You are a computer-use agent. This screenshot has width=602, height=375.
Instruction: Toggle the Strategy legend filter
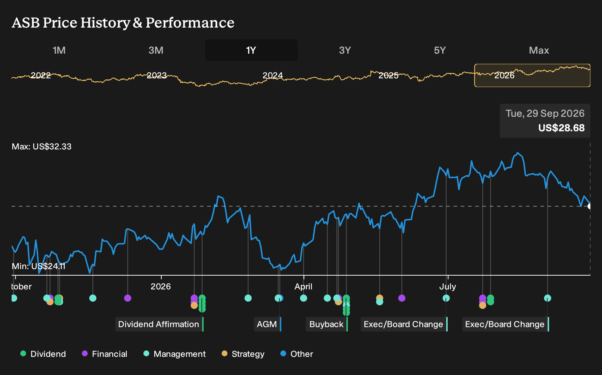(243, 354)
